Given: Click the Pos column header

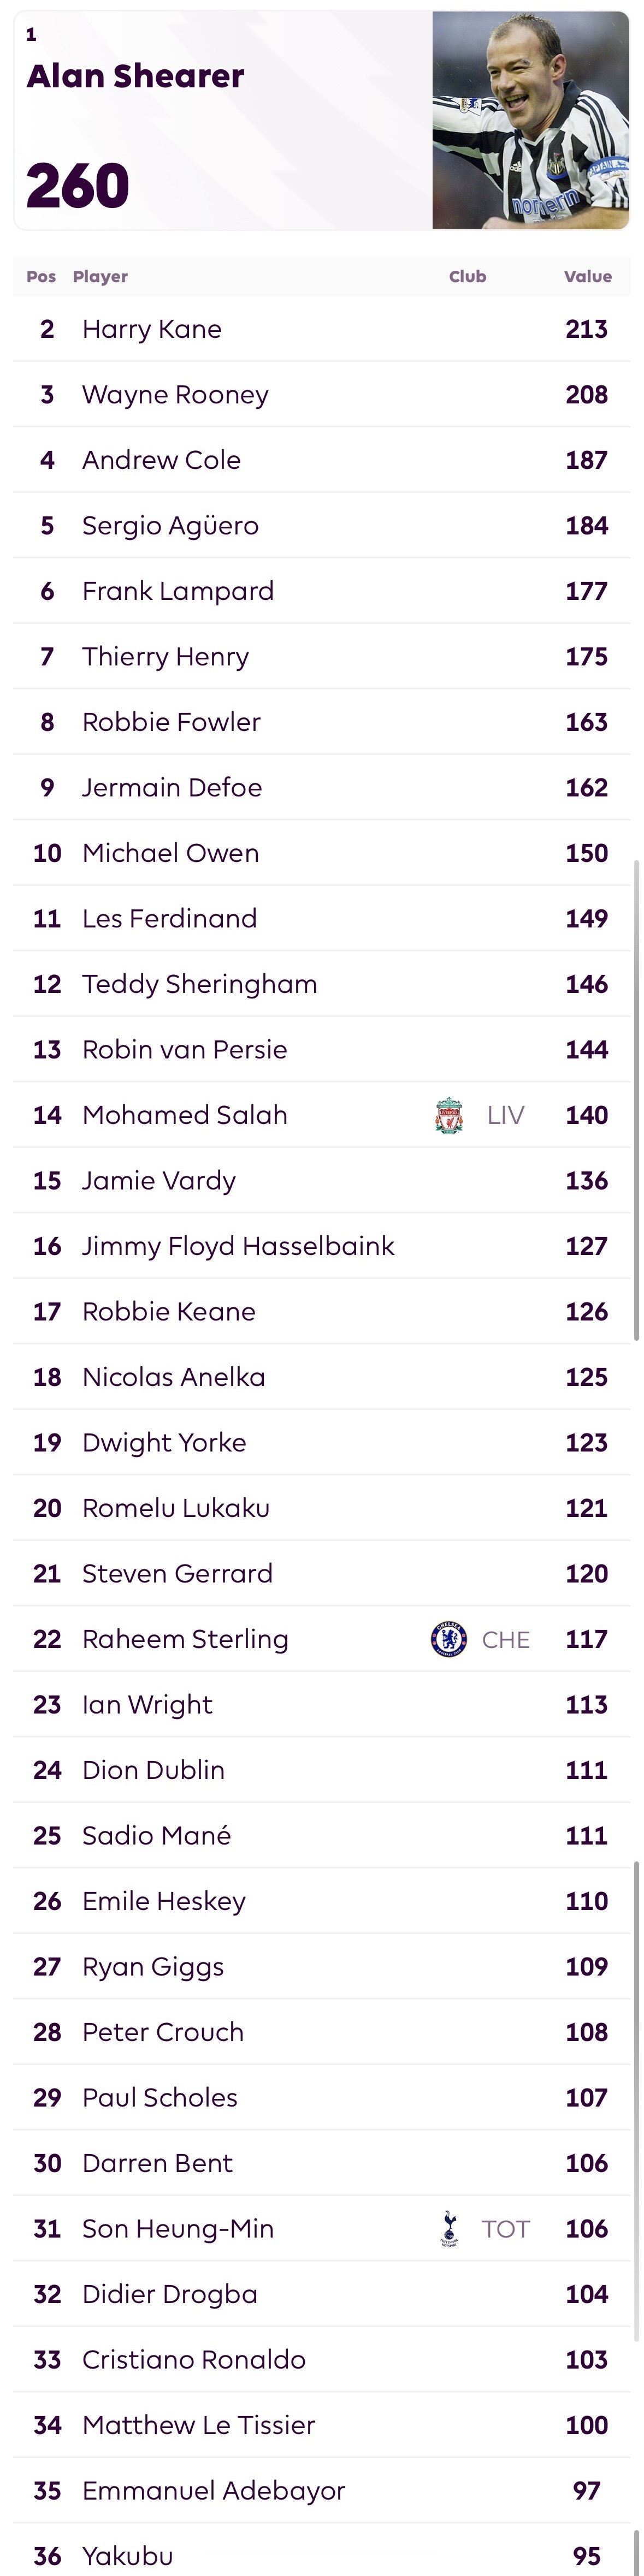Looking at the screenshot, I should click(x=41, y=277).
